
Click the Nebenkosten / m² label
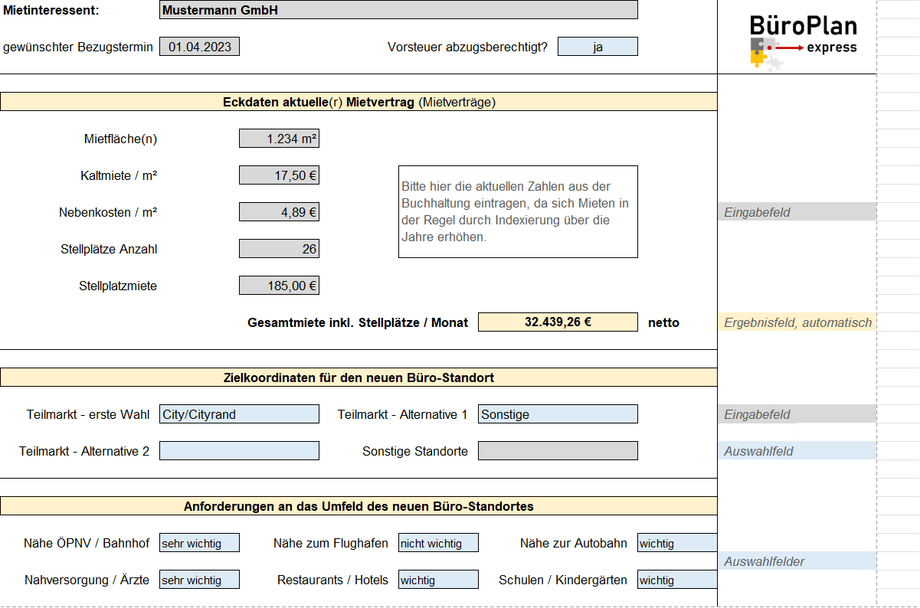point(108,212)
